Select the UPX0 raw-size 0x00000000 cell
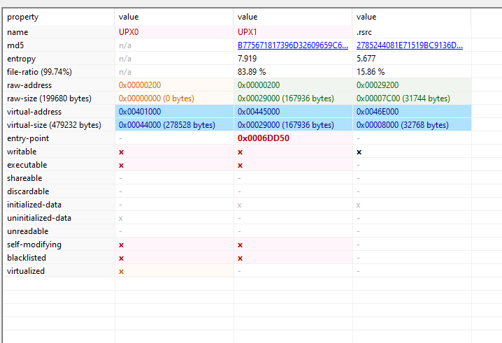The width and height of the screenshot is (502, 343). tap(157, 98)
